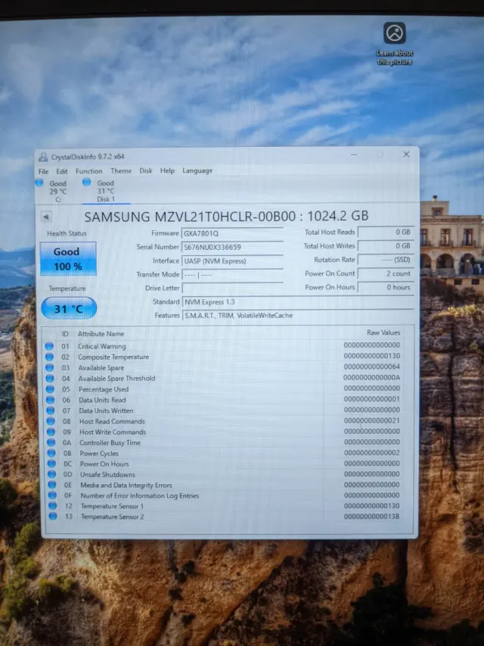
Task: Click the status dot beside Composite Temperature
Action: click(49, 357)
